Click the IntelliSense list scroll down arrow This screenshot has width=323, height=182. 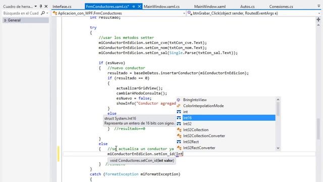coord(278,148)
